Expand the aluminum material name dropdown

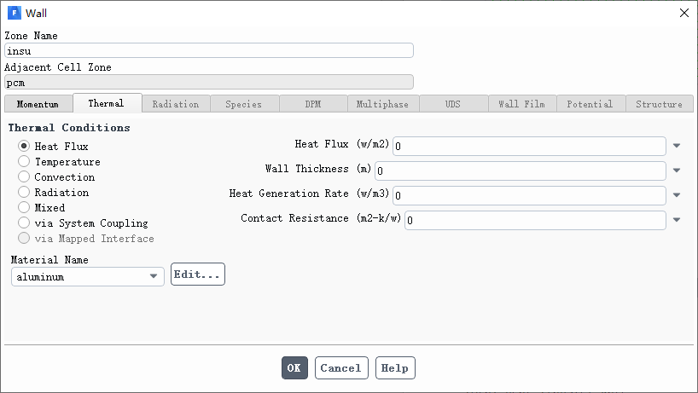(x=88, y=276)
